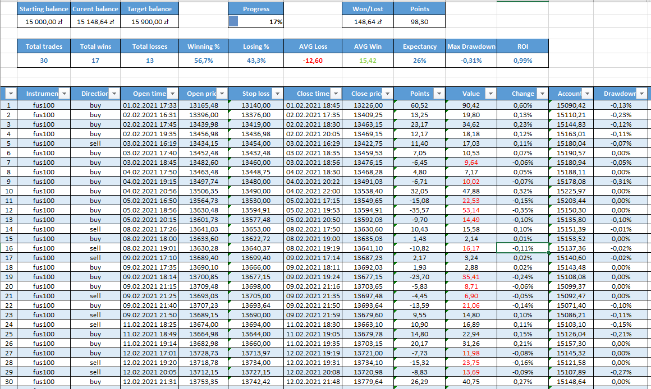Screen dimensions: 651x389
Task: Click the Max Drawdown header cell
Action: point(471,47)
